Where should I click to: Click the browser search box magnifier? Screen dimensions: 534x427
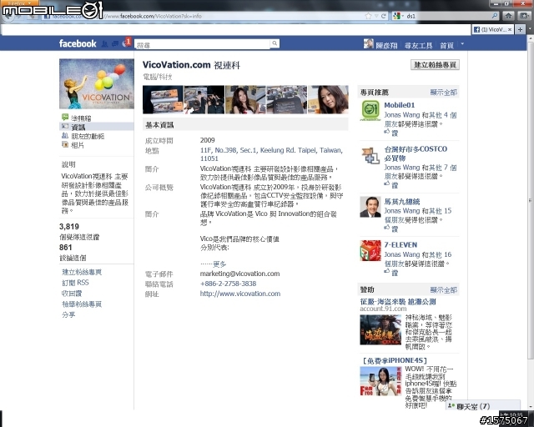(x=495, y=16)
